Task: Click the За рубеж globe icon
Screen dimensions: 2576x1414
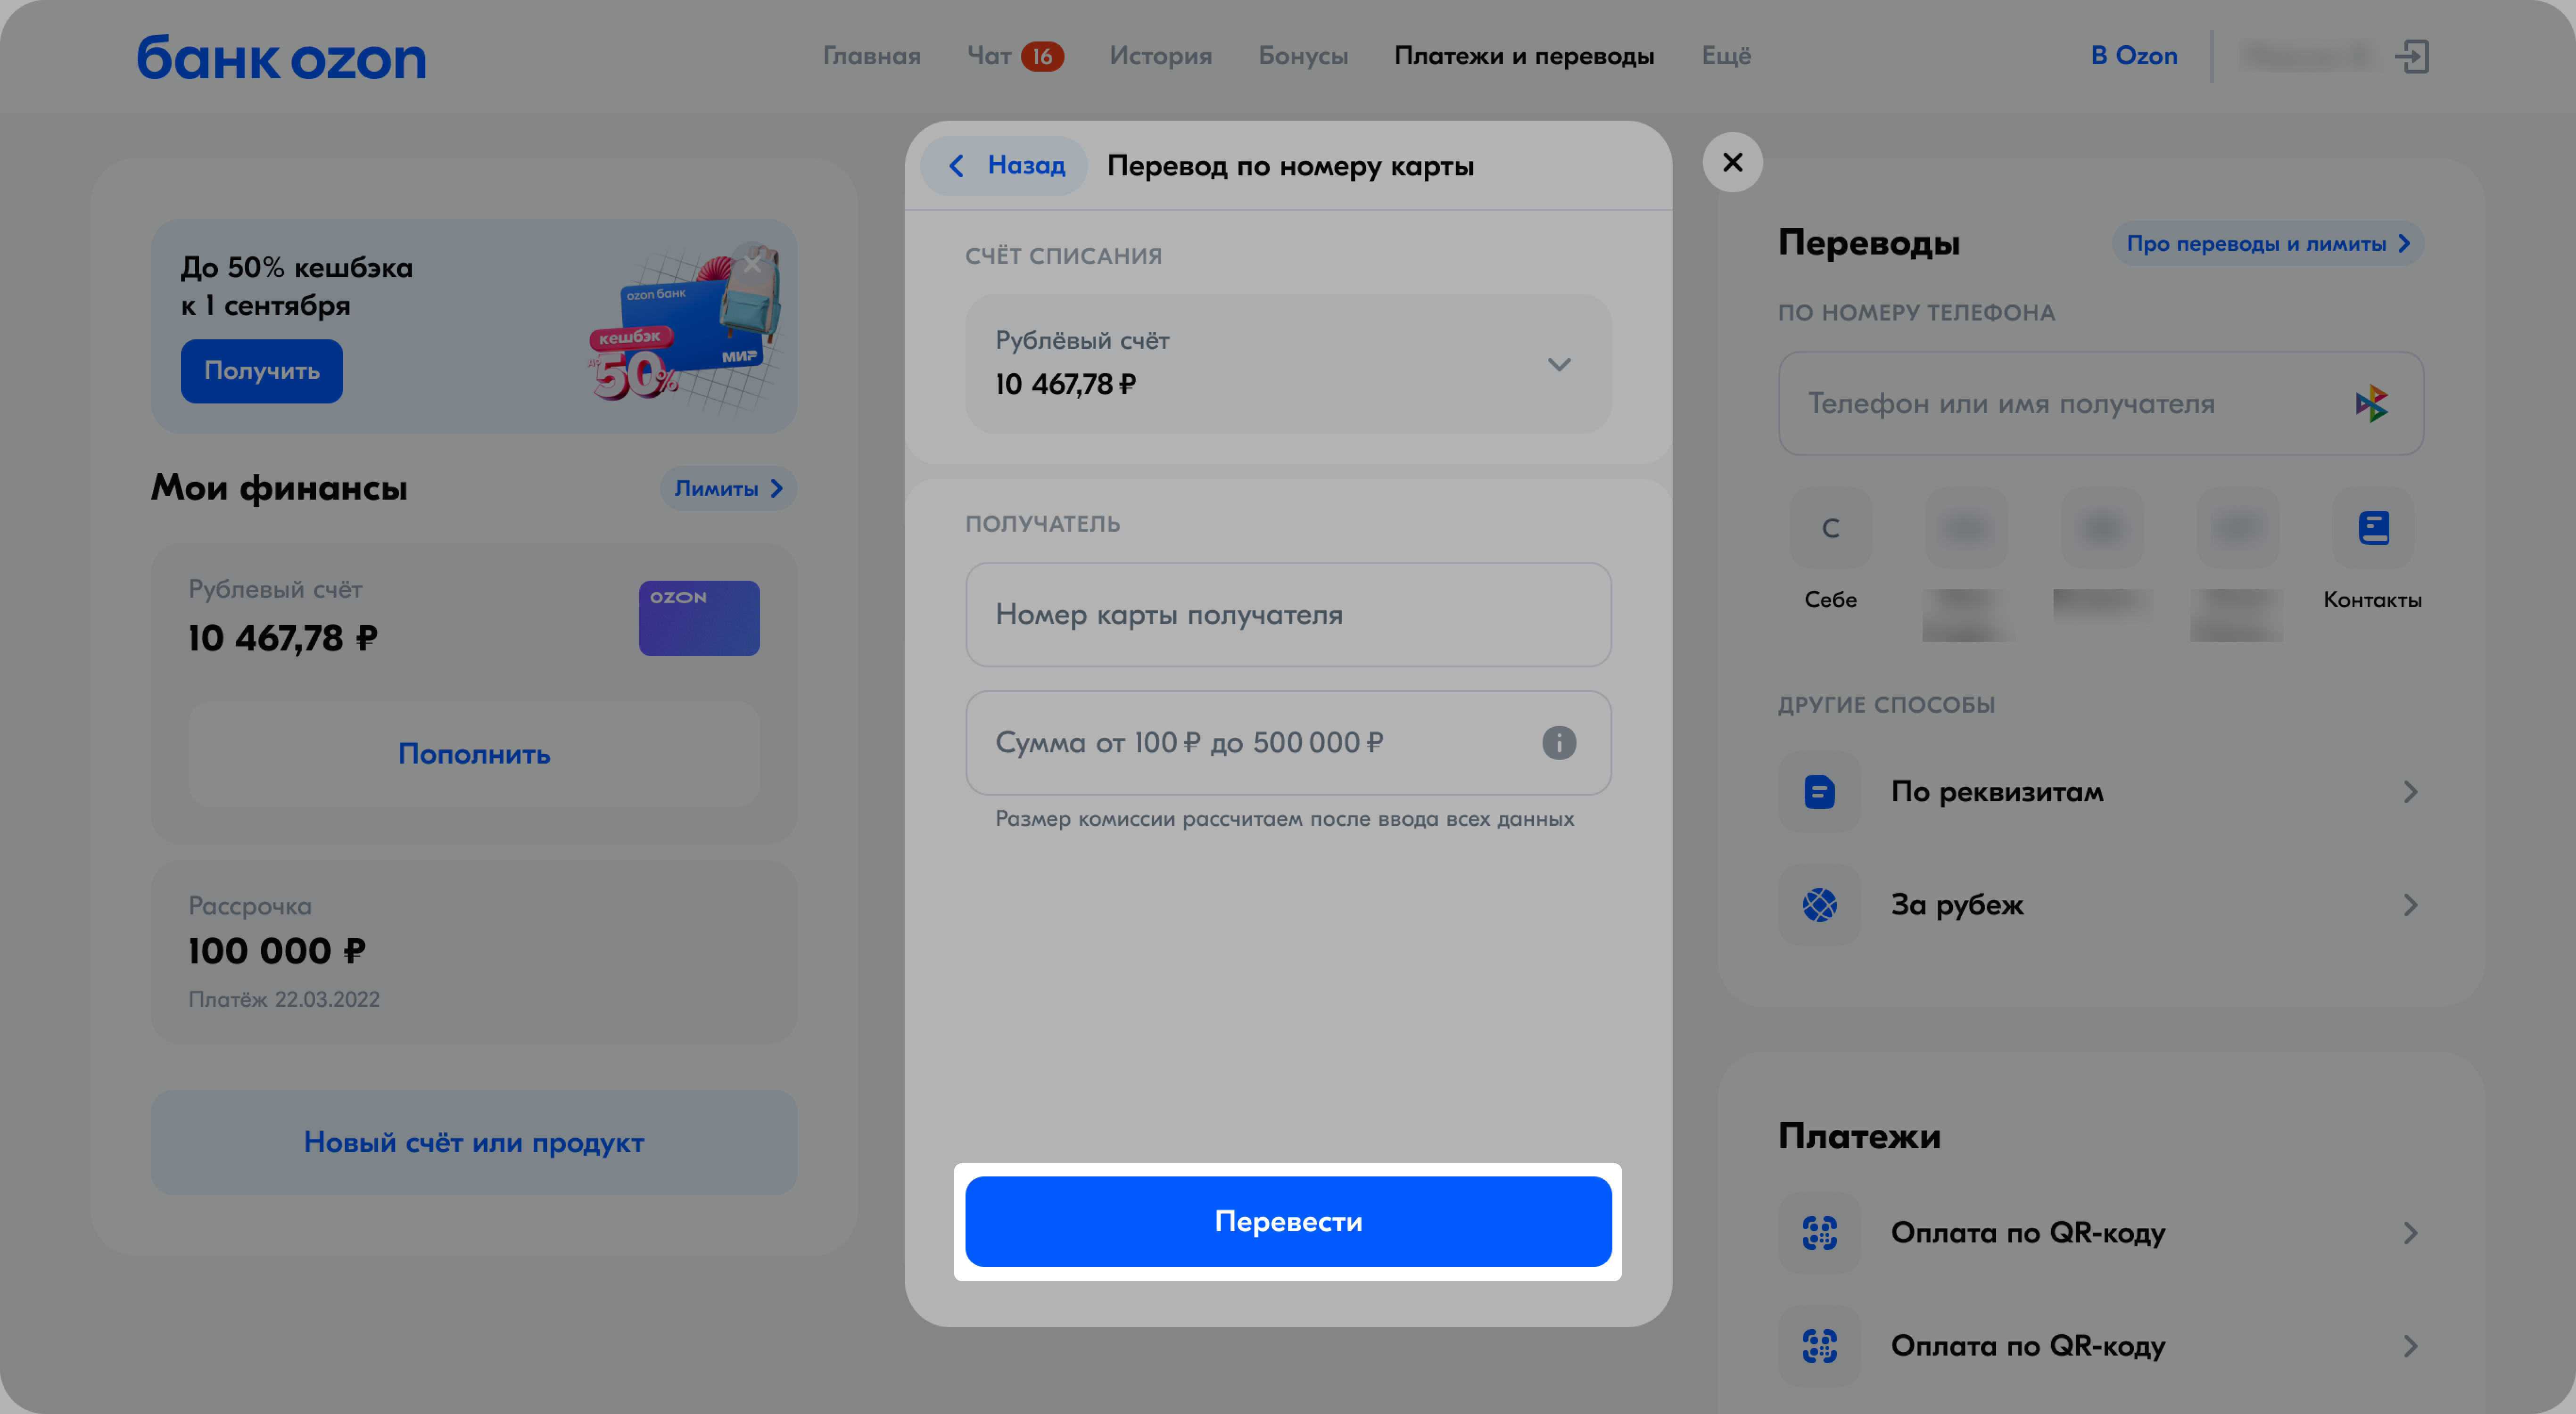Action: [1819, 904]
